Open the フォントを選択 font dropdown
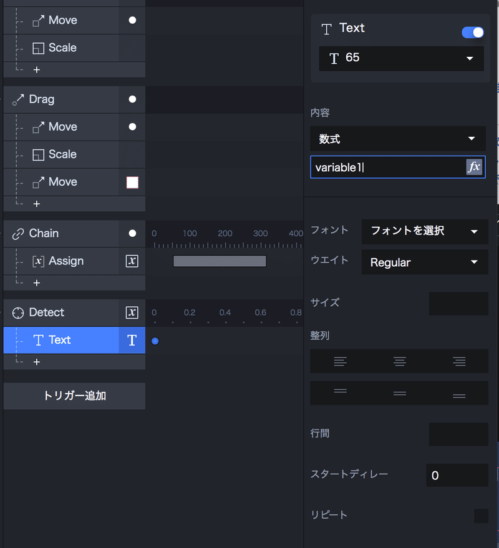Screen dimensions: 499x548 click(425, 231)
